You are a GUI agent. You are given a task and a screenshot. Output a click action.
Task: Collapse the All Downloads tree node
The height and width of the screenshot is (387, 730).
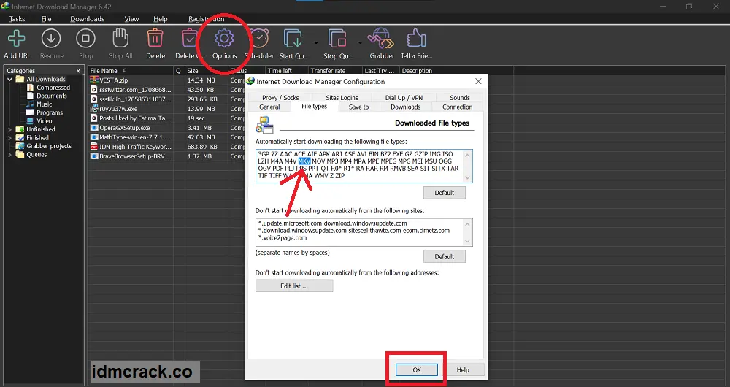click(9, 79)
